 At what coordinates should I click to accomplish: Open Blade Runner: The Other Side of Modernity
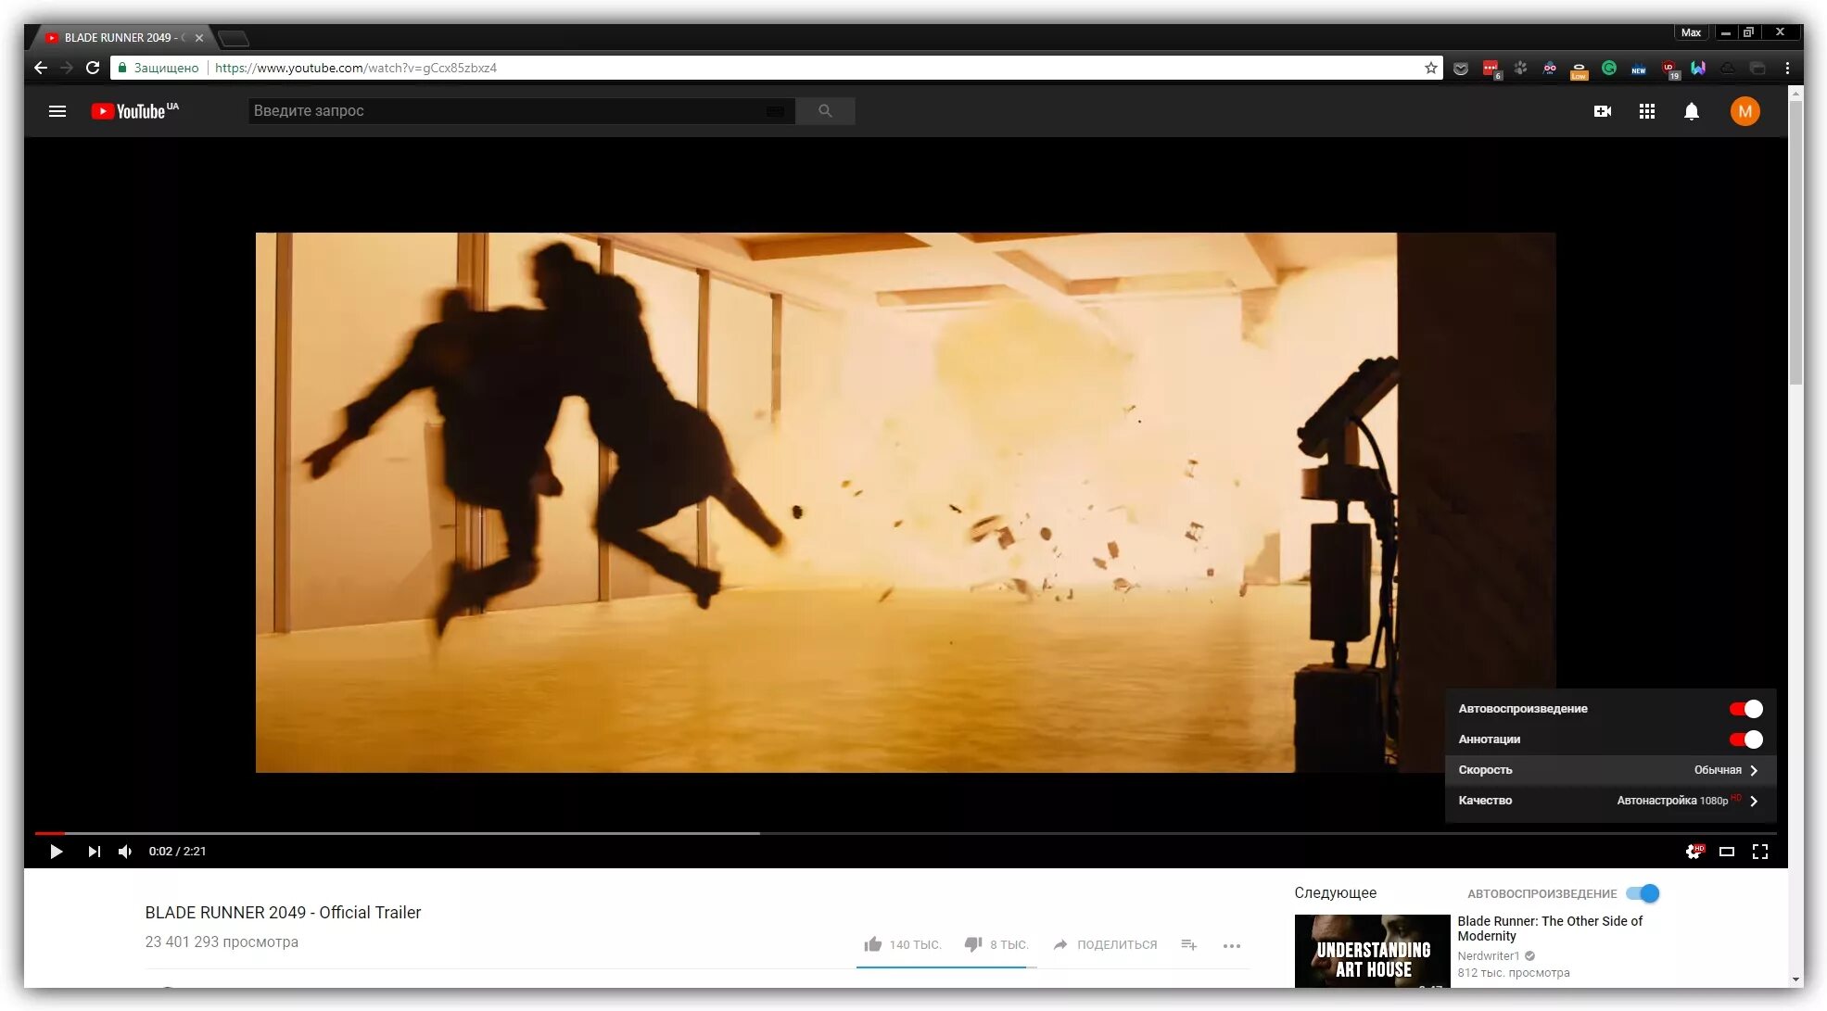click(1550, 929)
